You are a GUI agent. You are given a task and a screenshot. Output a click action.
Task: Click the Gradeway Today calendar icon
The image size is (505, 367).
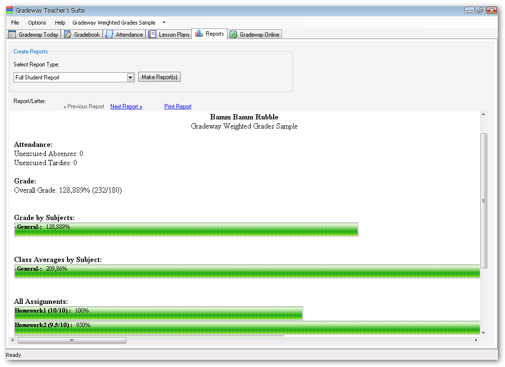pos(13,35)
